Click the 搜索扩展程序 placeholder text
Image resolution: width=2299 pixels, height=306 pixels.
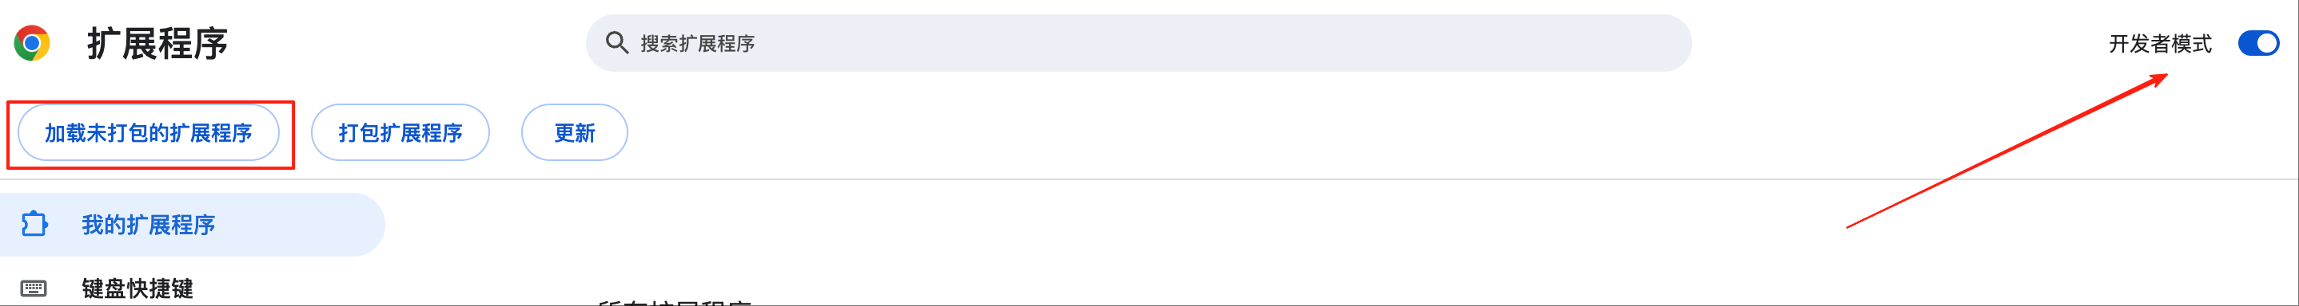tap(697, 44)
